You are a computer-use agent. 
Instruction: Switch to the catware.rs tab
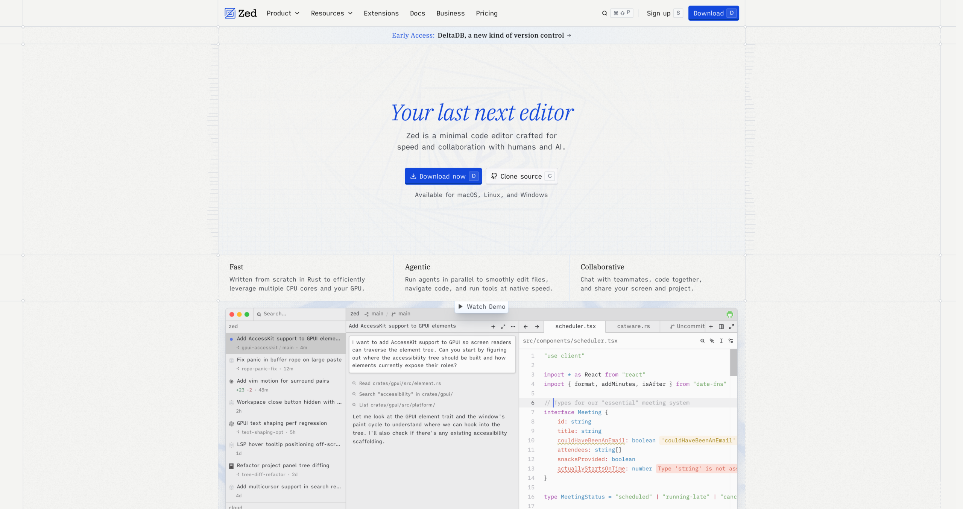point(633,326)
